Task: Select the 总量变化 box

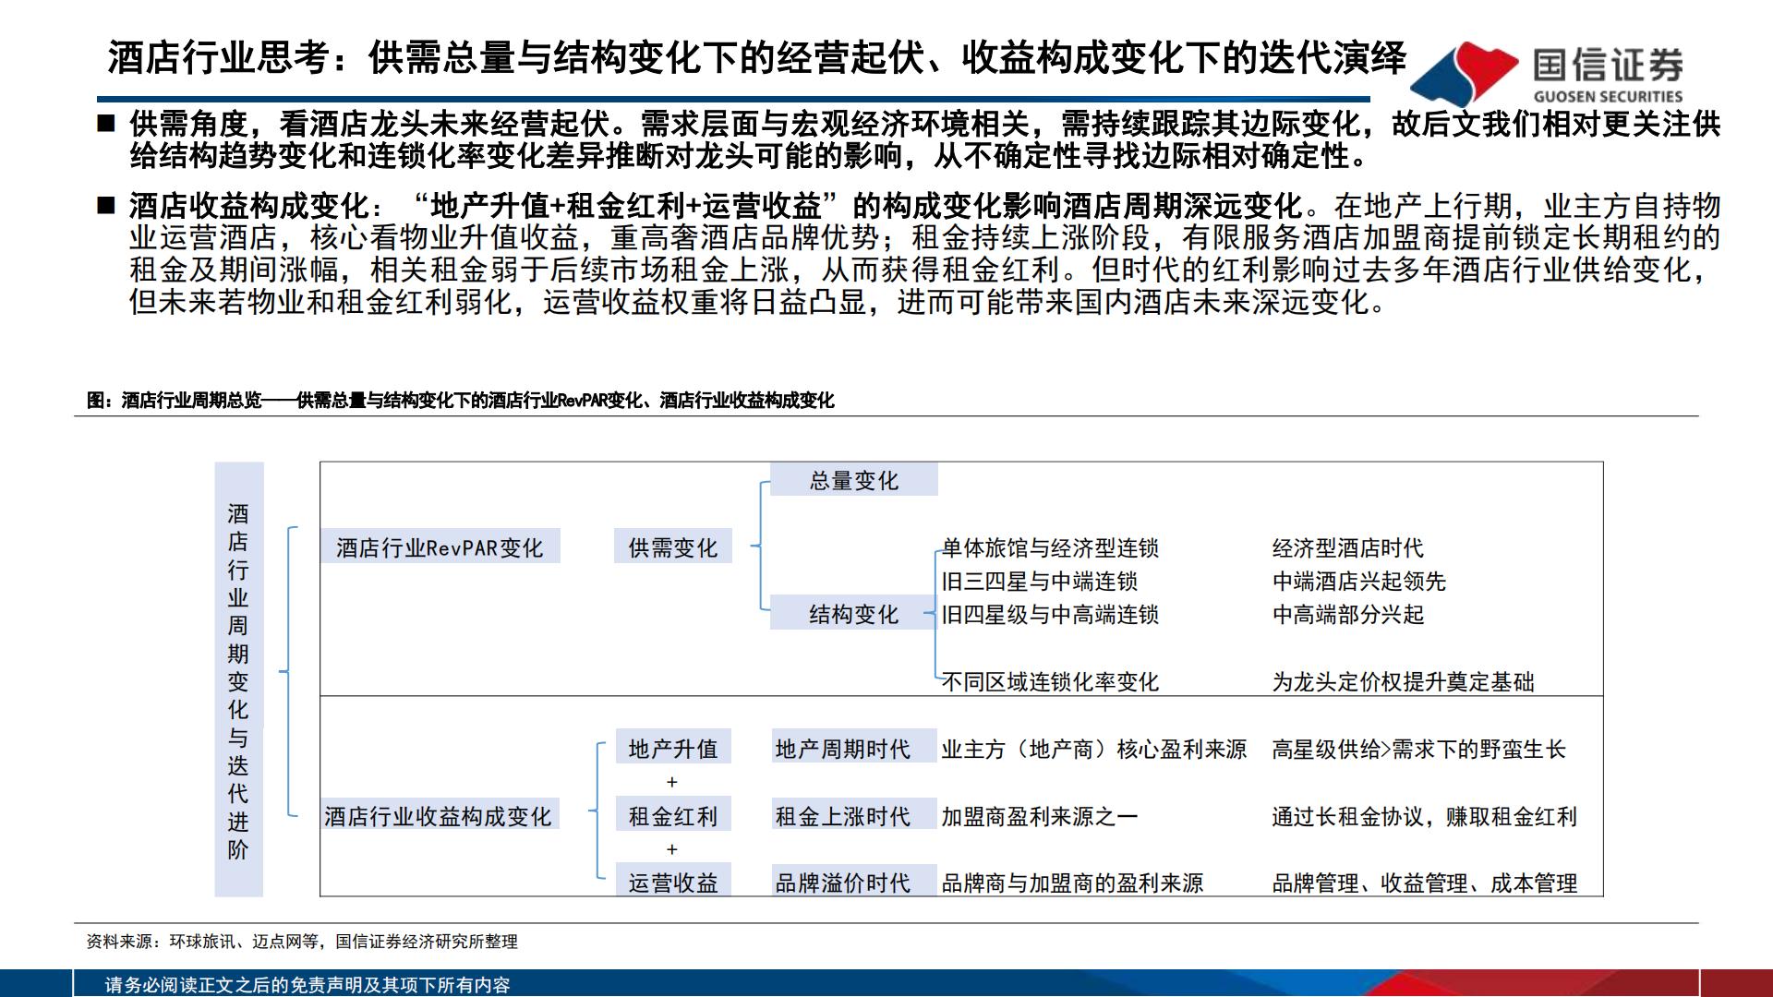Action: (854, 480)
